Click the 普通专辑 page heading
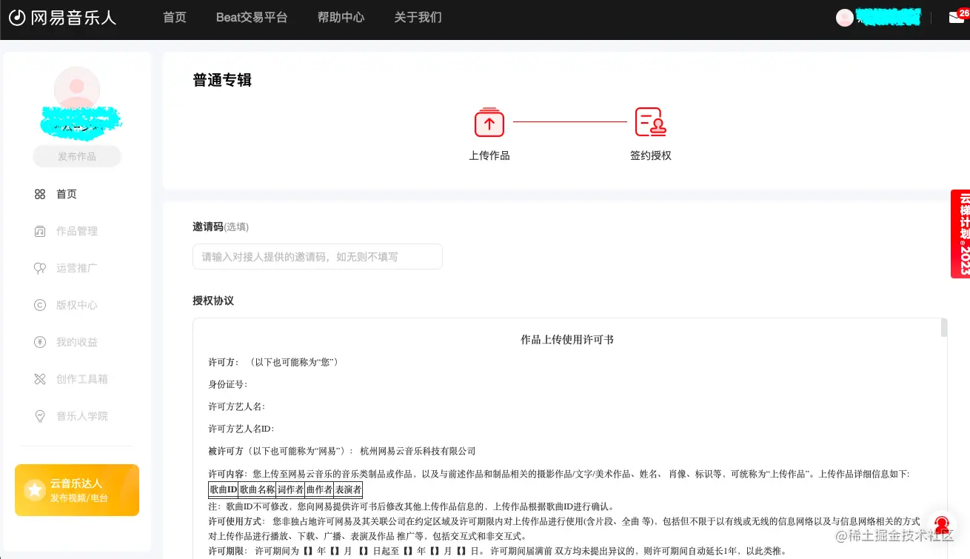The height and width of the screenshot is (559, 970). [222, 81]
